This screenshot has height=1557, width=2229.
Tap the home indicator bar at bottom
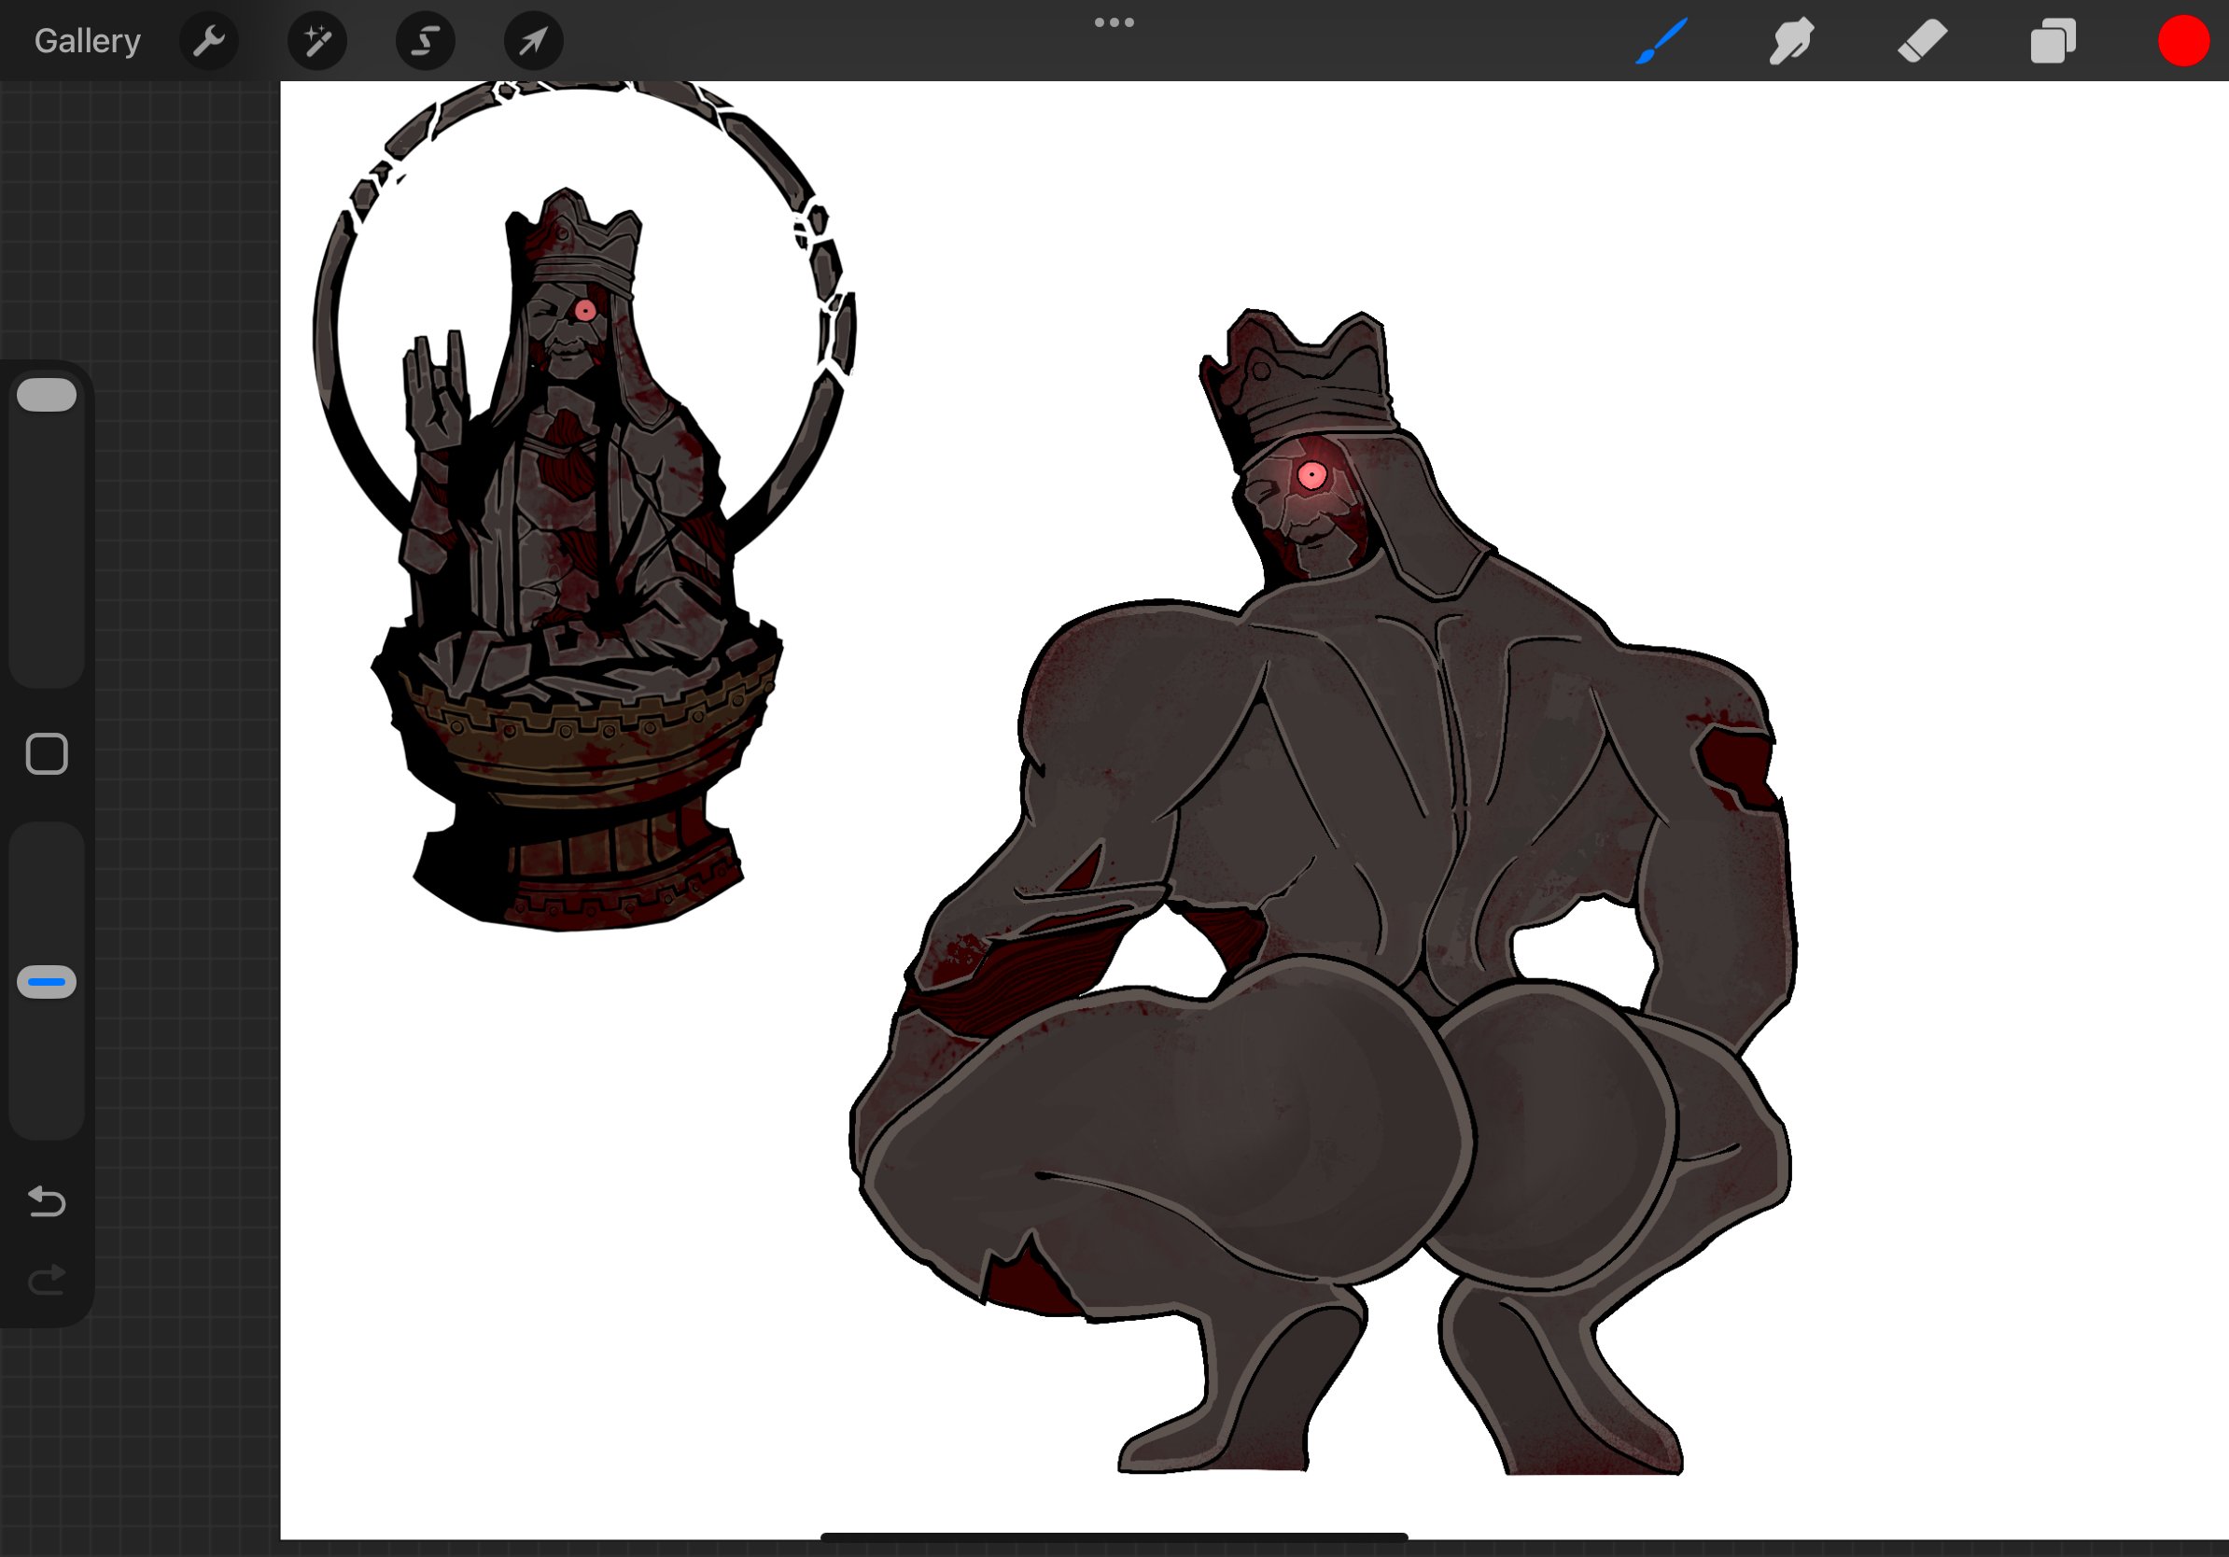[1114, 1536]
